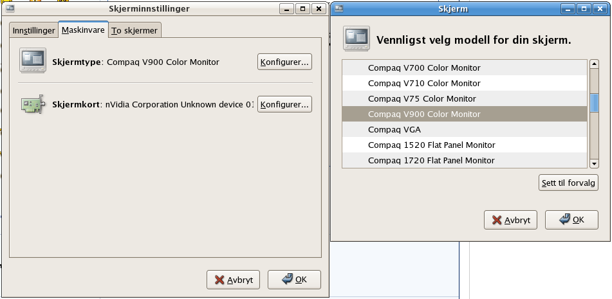
Task: Switch to the Innstillinger tab
Action: 34,30
